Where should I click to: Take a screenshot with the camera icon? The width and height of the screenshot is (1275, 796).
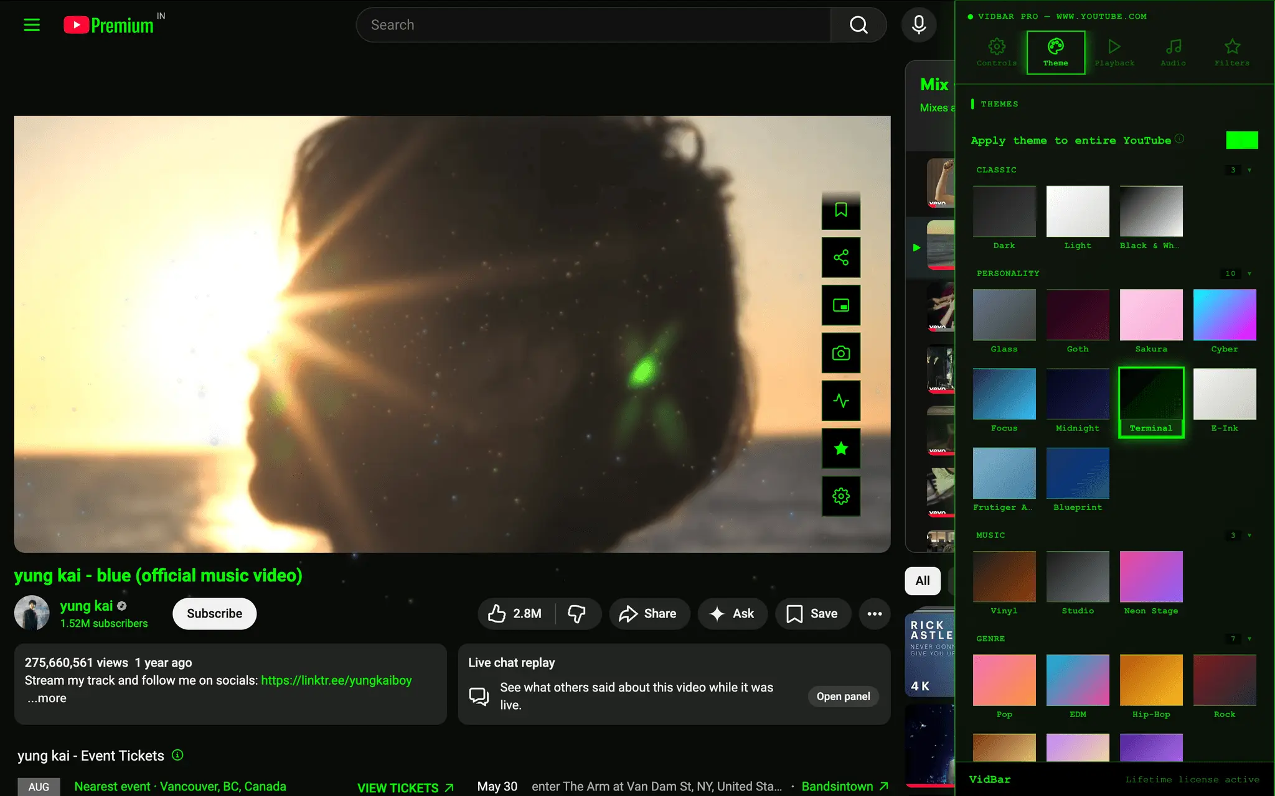click(x=841, y=353)
